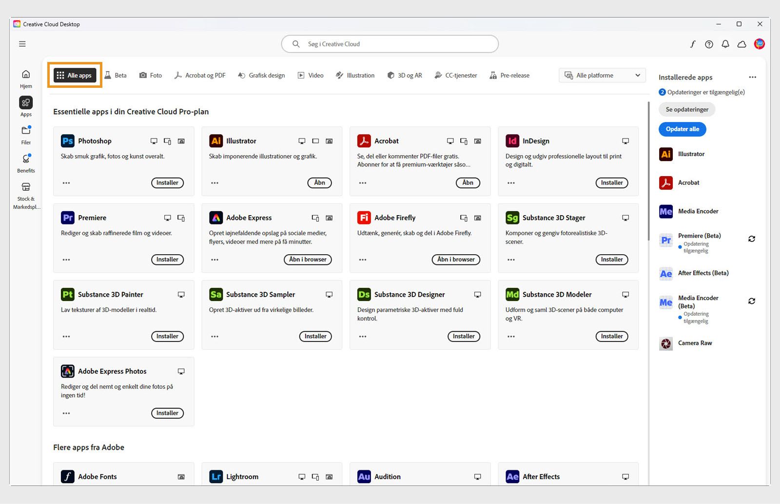The height and width of the screenshot is (504, 780).
Task: Open the Alle platforme dropdown
Action: tap(602, 75)
